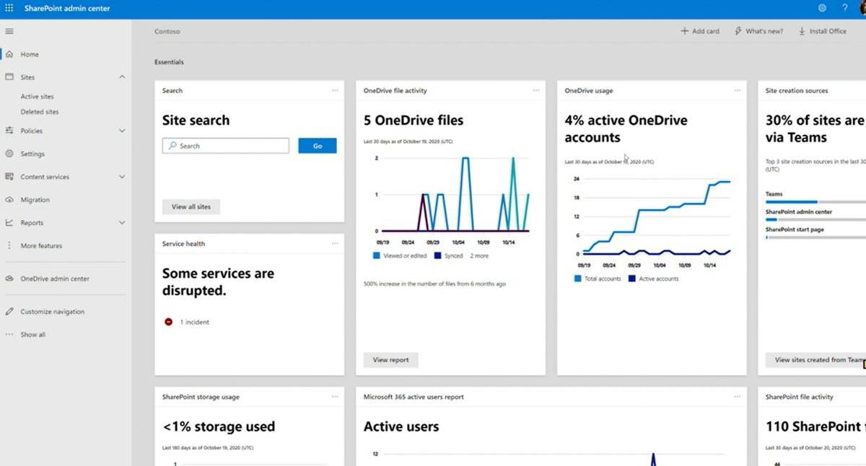The image size is (866, 466).
Task: Click the Sites icon in sidebar
Action: [9, 76]
